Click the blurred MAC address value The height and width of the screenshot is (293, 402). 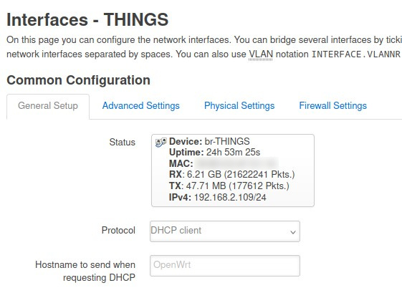pos(236,163)
